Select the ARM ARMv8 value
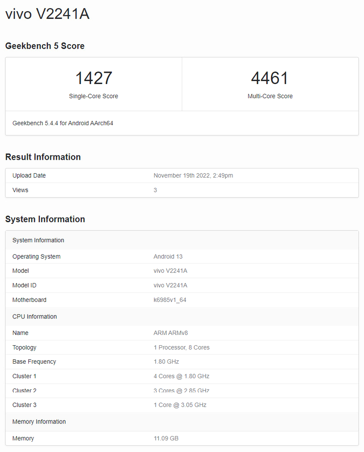 (171, 333)
